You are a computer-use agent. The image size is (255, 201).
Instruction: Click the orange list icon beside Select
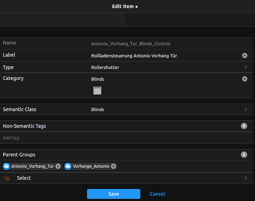click(7, 178)
